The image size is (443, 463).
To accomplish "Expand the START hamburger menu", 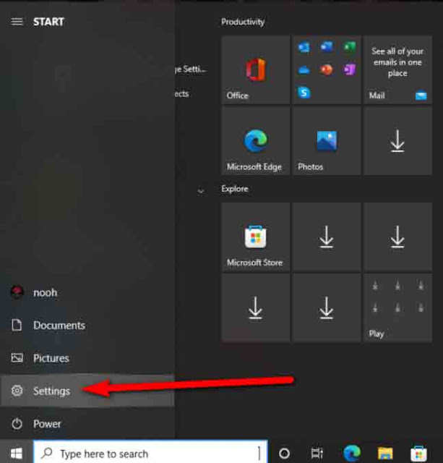I will 17,22.
